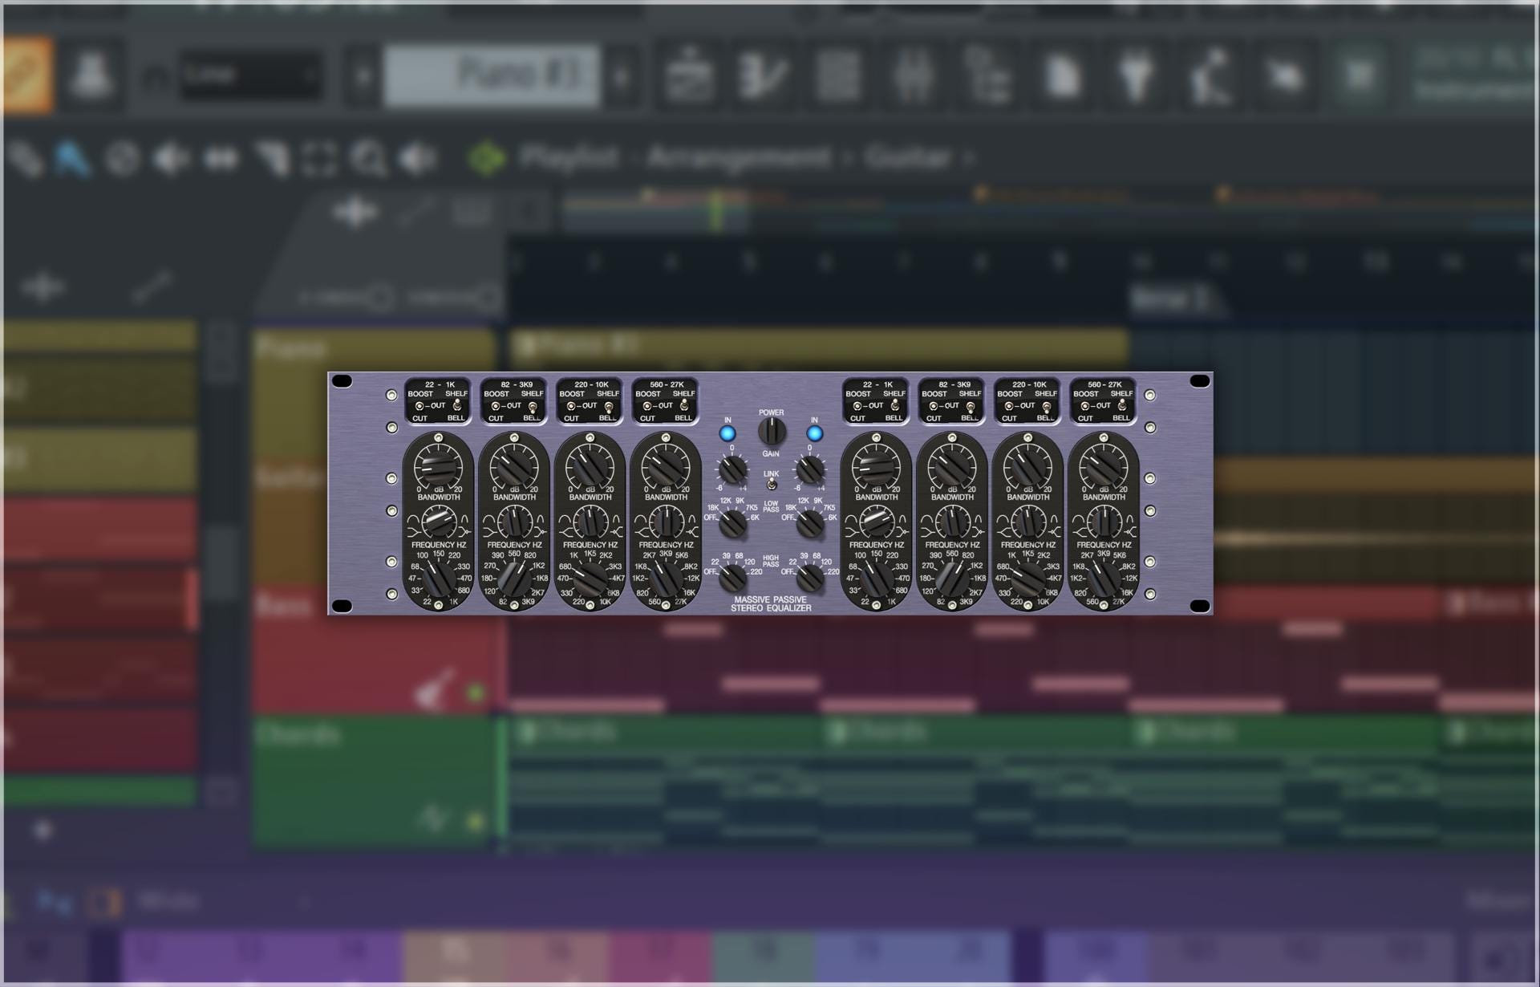Click the left channel HIGH PASS knob
The height and width of the screenshot is (987, 1540).
point(732,576)
